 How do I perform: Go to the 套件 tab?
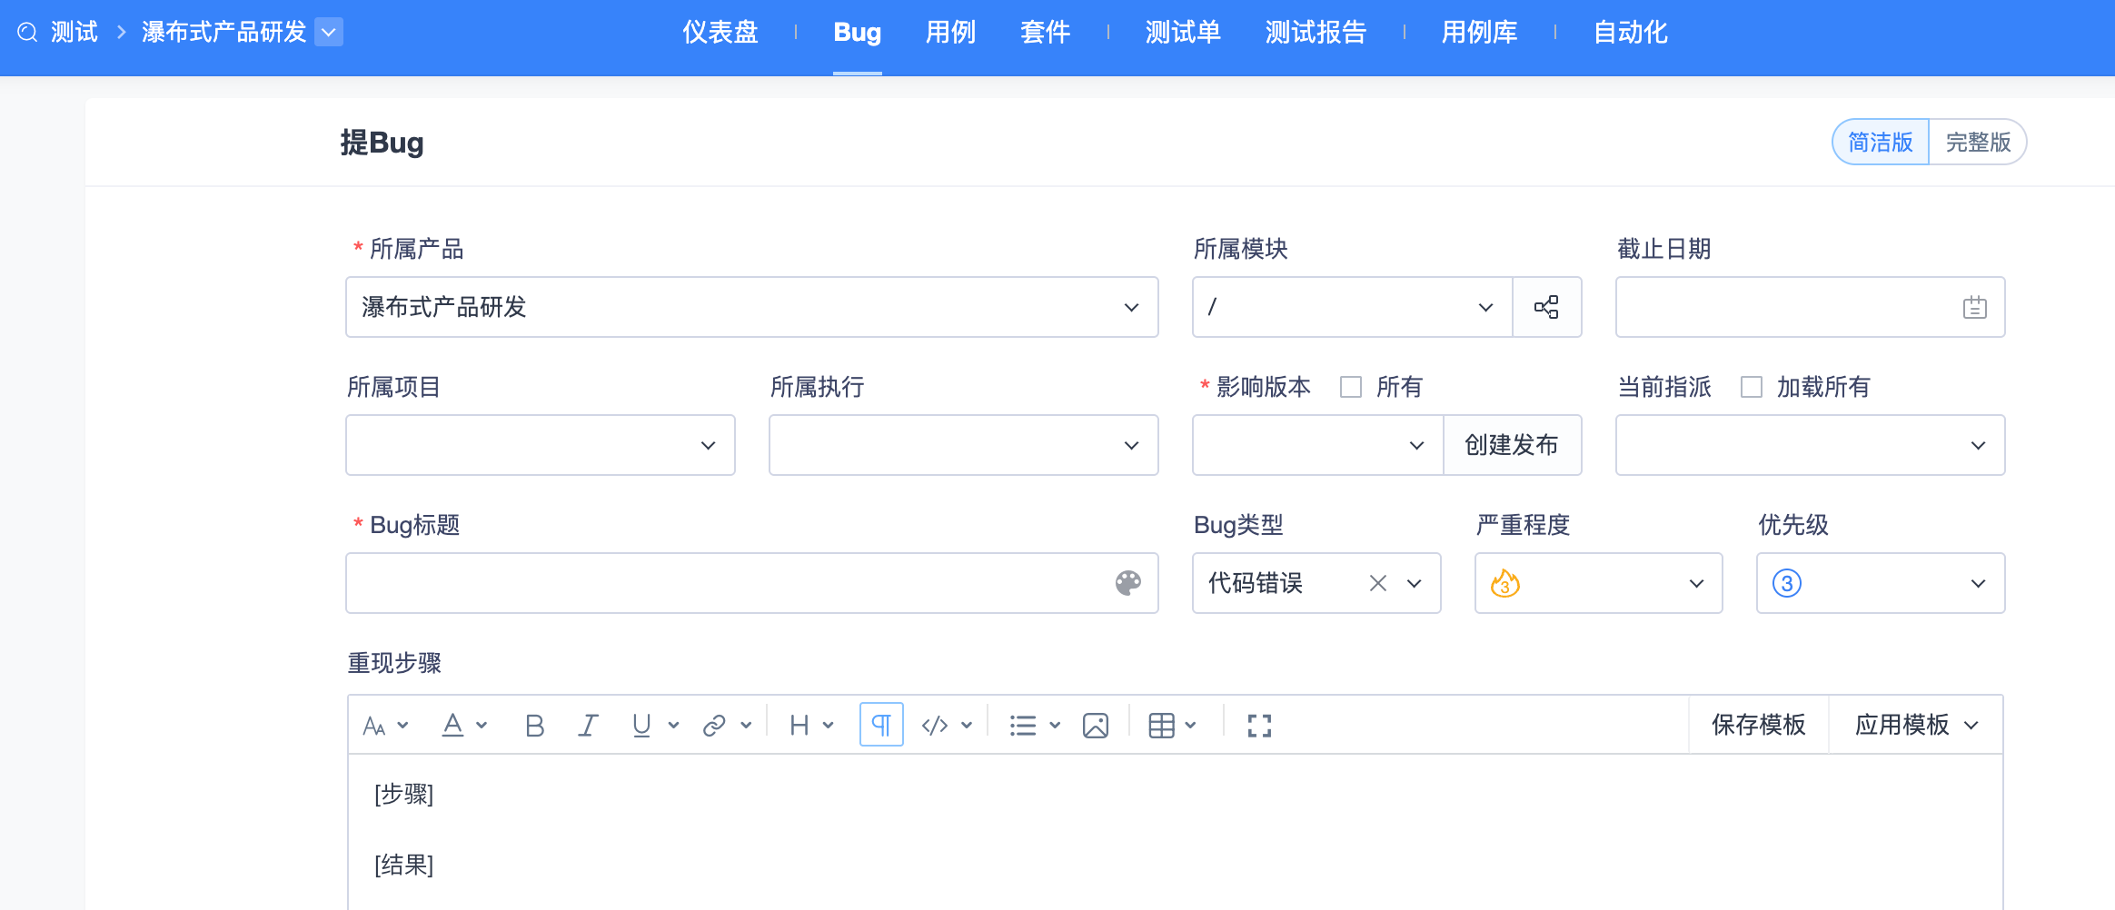point(1045,33)
